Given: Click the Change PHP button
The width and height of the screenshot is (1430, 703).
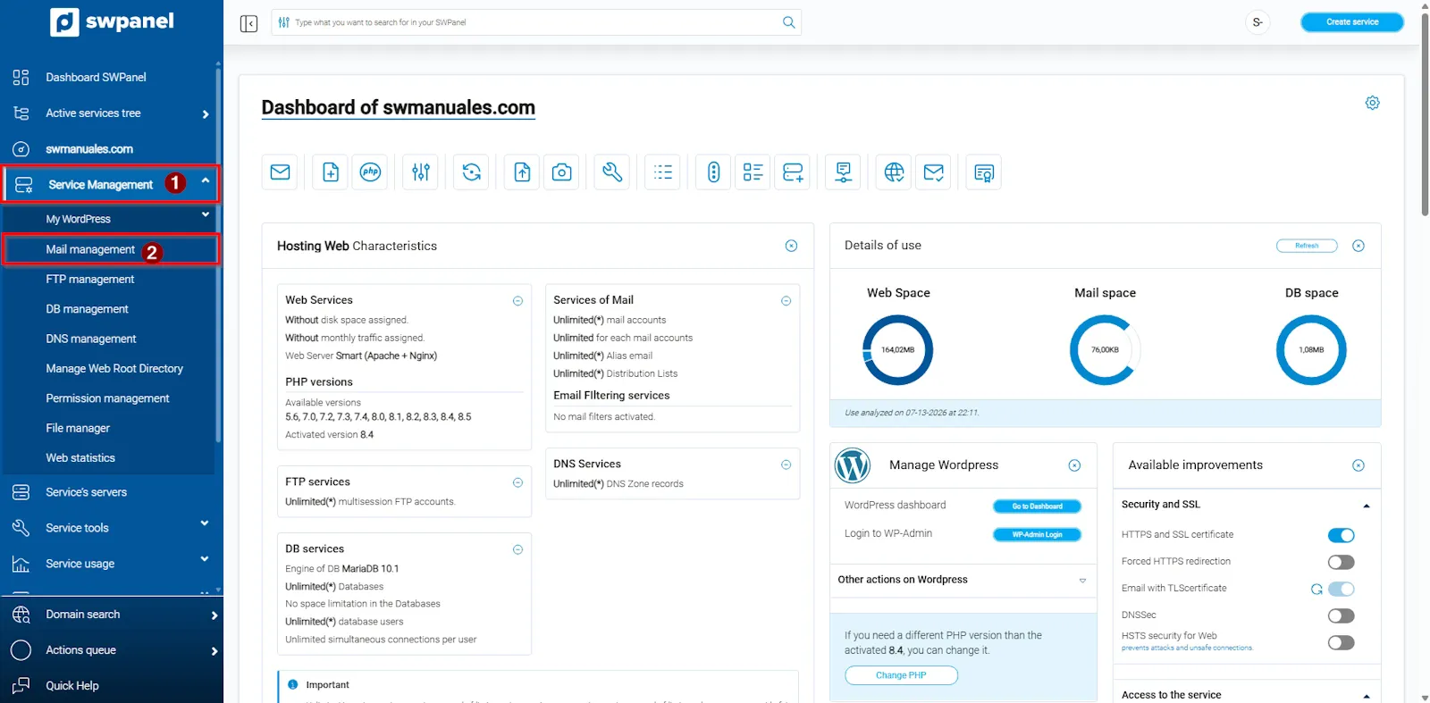Looking at the screenshot, I should tap(901, 675).
